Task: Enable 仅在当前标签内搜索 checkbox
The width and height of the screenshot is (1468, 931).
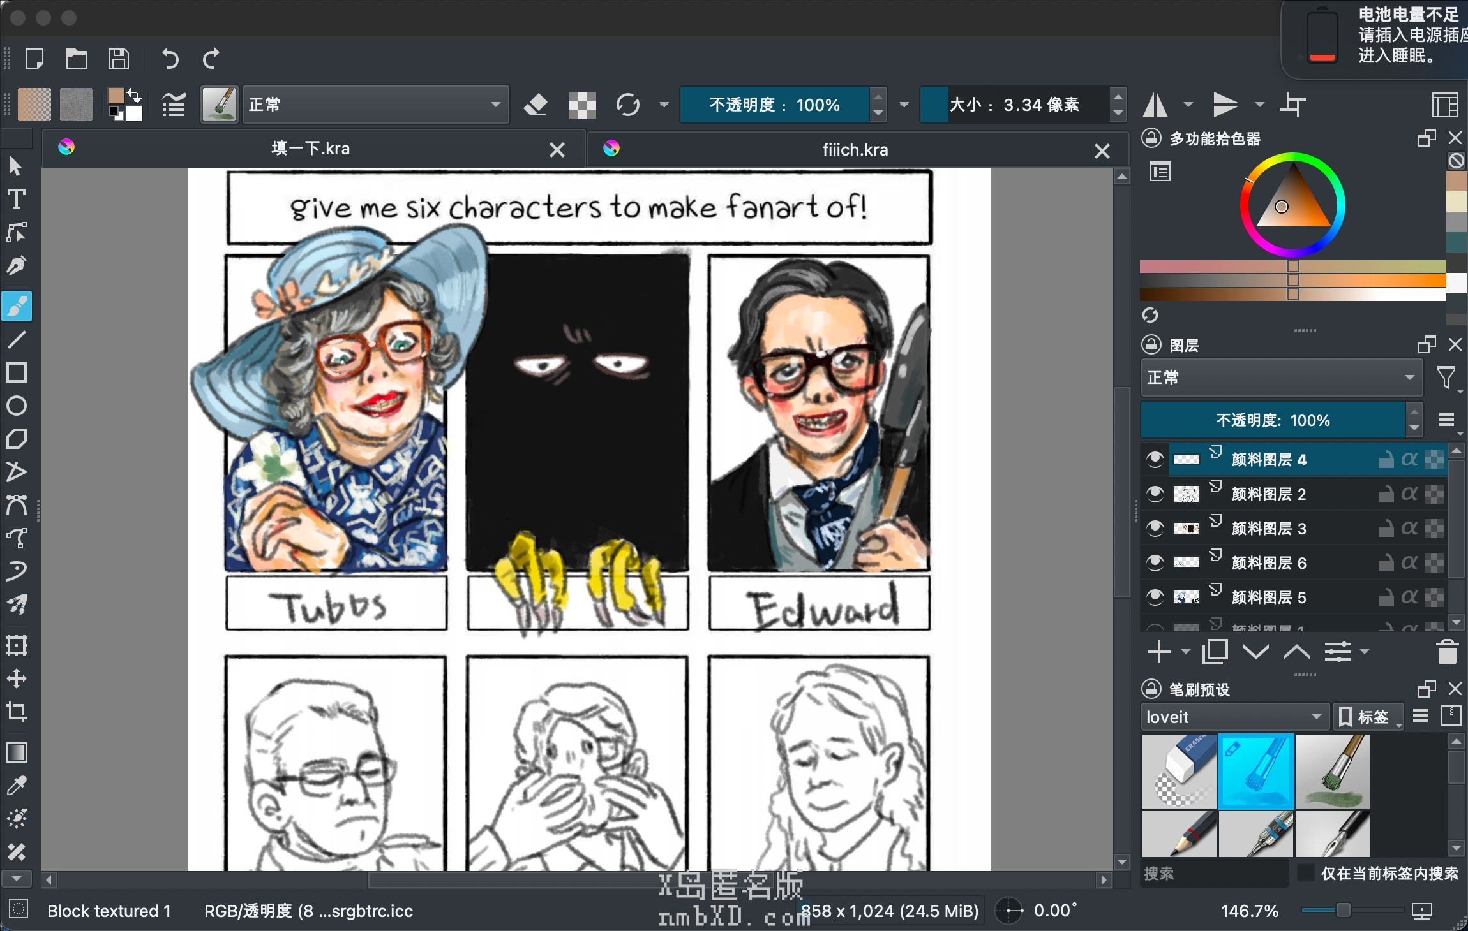Action: pos(1306,873)
